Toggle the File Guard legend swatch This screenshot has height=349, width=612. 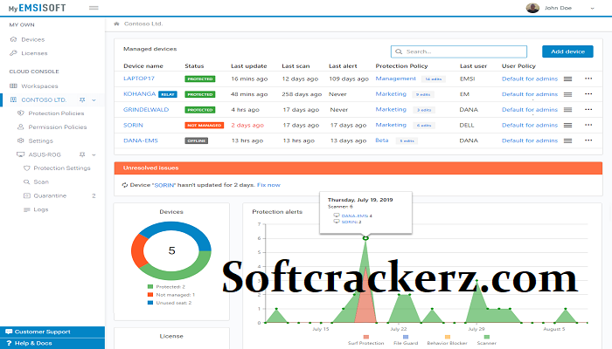pos(406,337)
